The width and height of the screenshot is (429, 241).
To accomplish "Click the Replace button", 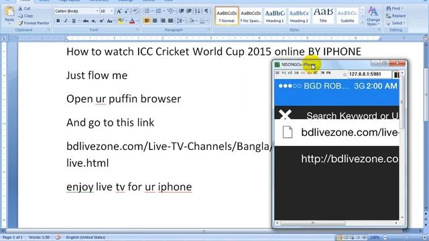I will 395,16.
